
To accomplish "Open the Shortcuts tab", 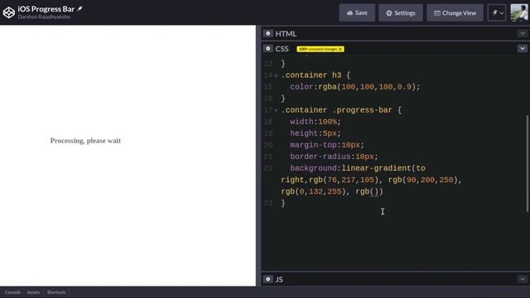I will tap(56, 292).
